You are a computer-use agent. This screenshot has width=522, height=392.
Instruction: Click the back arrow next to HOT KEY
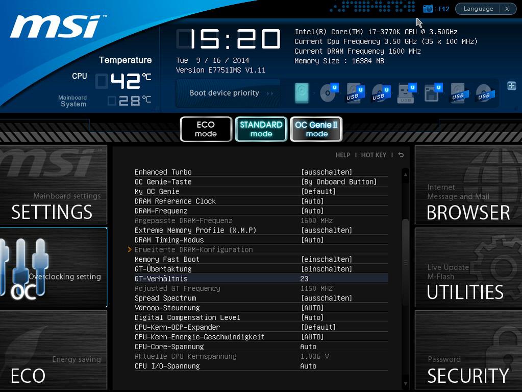pyautogui.click(x=401, y=155)
